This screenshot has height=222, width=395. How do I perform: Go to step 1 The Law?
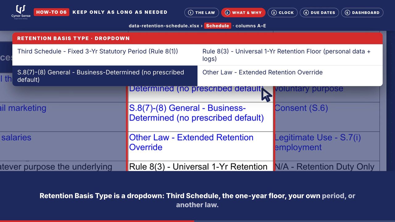[x=202, y=13]
